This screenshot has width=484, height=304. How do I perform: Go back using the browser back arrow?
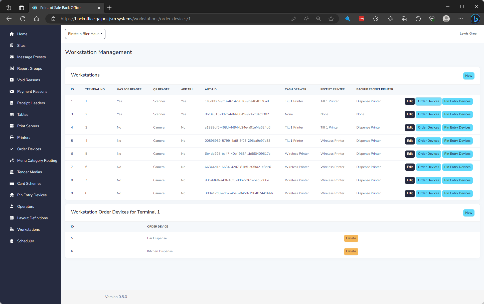click(9, 19)
